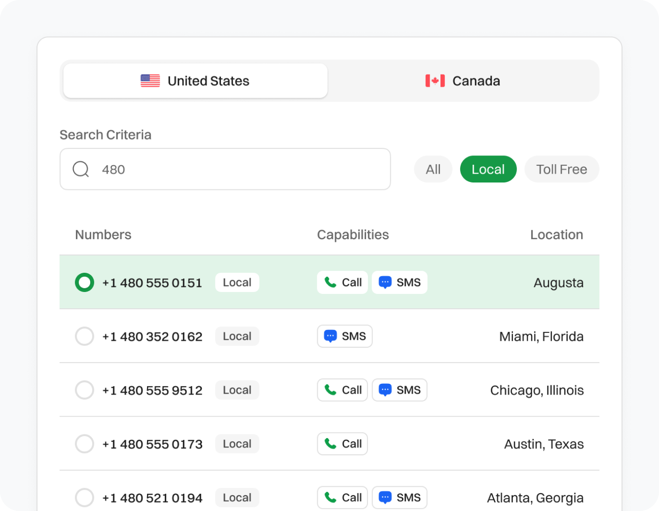Switch to the United States tab
Viewport: 659px width, 511px height.
[x=195, y=81]
